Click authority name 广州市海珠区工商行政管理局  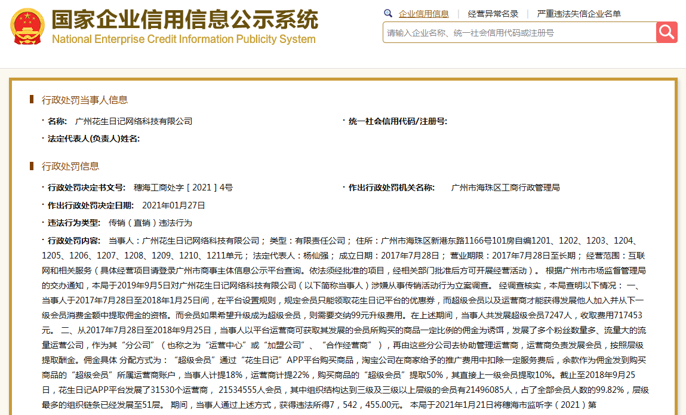click(x=506, y=187)
